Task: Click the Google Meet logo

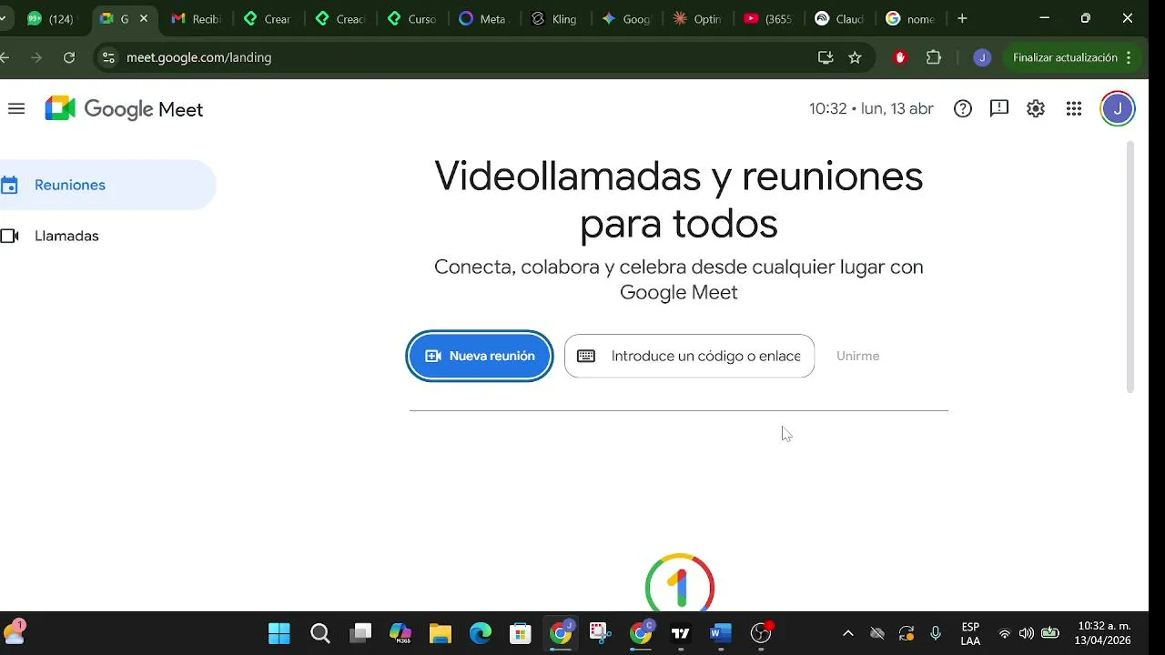Action: tap(124, 109)
